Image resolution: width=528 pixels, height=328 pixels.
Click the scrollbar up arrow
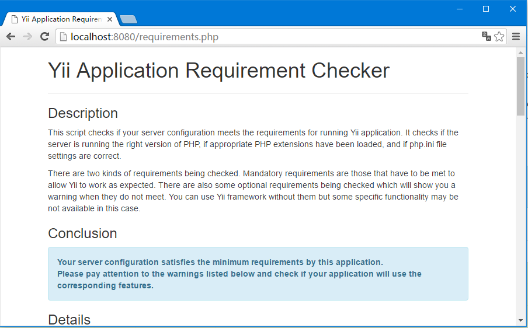coord(520,53)
